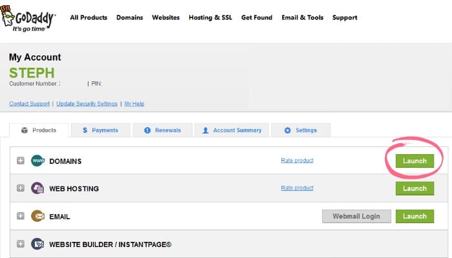
Task: Open the Contact Support link
Action: (x=30, y=104)
